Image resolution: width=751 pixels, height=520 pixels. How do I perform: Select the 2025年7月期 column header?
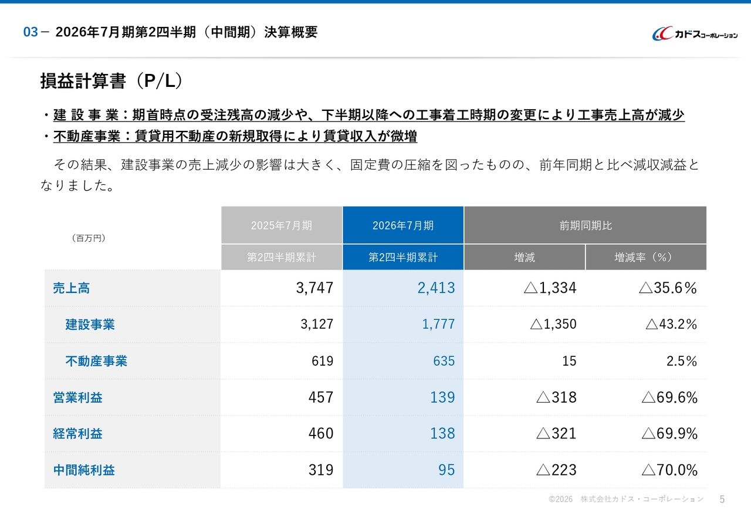click(x=282, y=225)
